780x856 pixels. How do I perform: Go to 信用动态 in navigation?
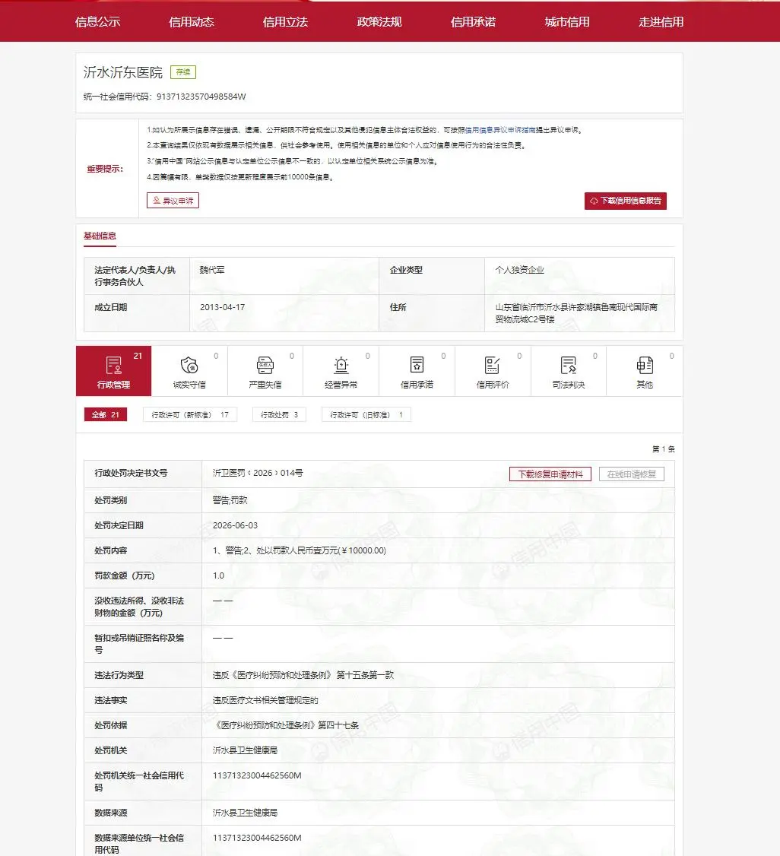pos(192,22)
